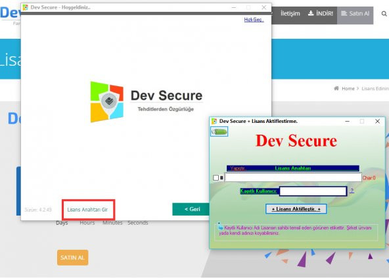The height and width of the screenshot is (278, 389).
Task: Open Lisans Anahtarı Gir link
Action: point(87,210)
